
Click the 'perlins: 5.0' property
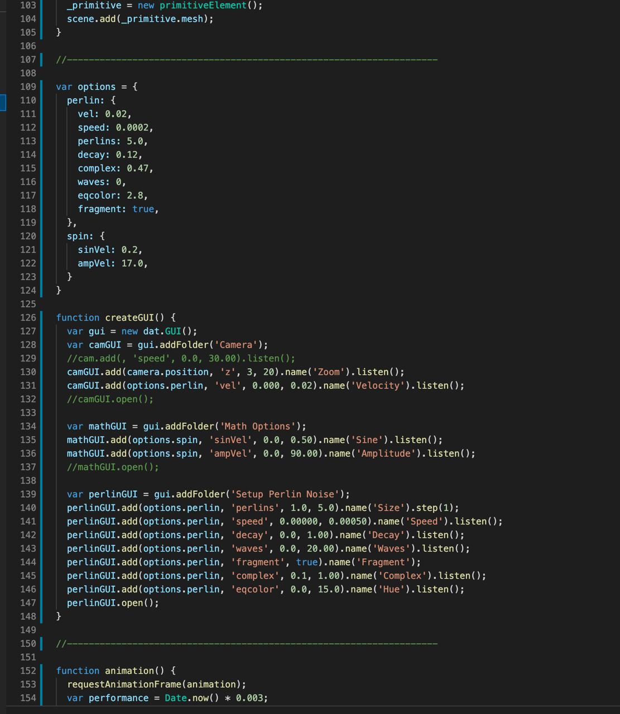[x=113, y=141]
